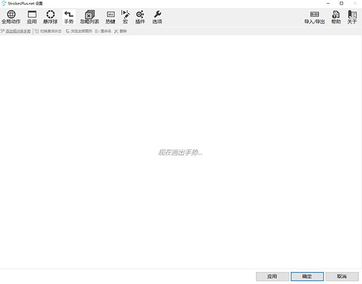Select the 手势 (Gestures) toolbar icon
The height and width of the screenshot is (284, 362).
[x=69, y=17]
